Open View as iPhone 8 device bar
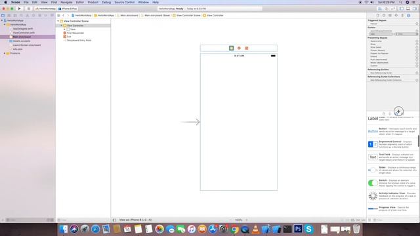This screenshot has width=420, height=236. click(135, 220)
